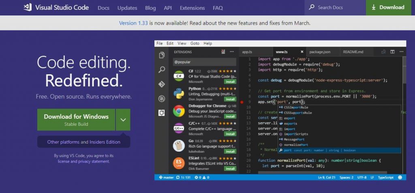Image resolution: width=415 pixels, height=193 pixels.
Task: Open the Explorer files icon in activity bar
Action: 161,55
